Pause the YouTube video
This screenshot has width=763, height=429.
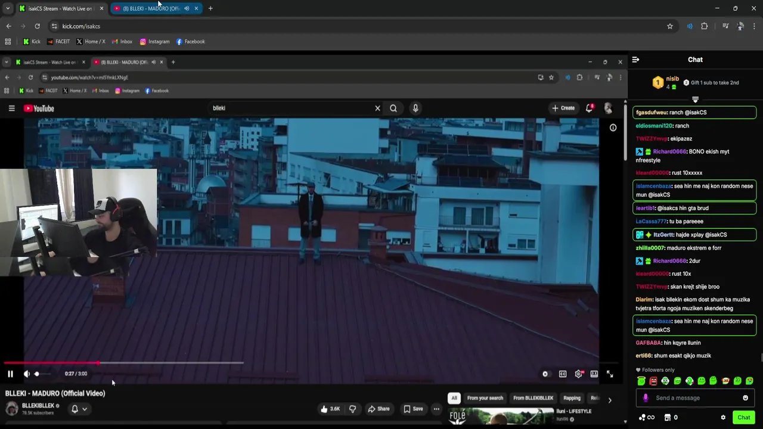click(x=10, y=374)
